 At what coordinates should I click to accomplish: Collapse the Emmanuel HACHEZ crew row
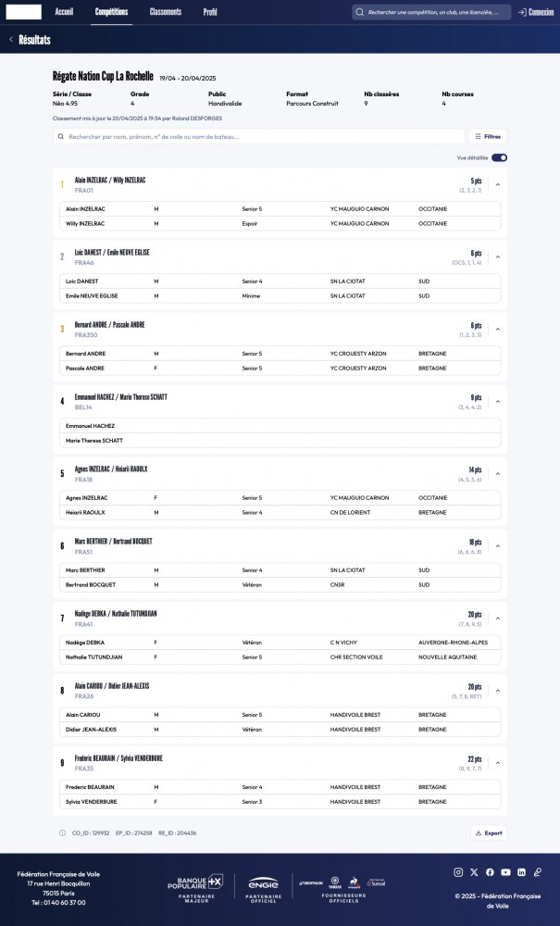(x=498, y=401)
